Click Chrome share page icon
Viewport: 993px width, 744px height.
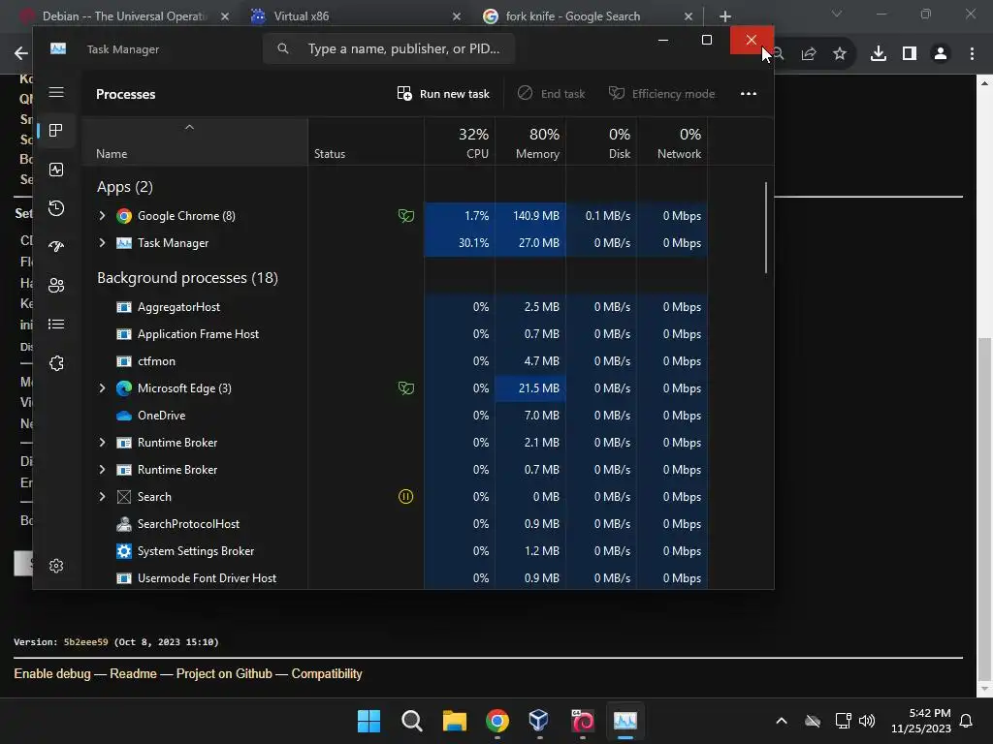click(x=809, y=54)
